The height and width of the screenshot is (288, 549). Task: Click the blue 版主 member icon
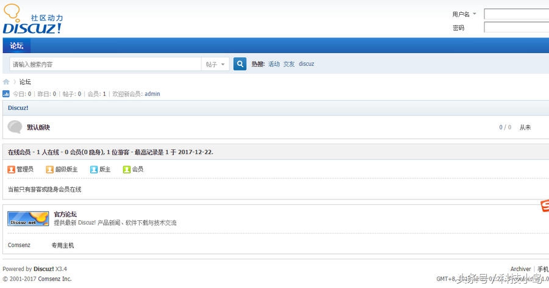[x=94, y=169]
